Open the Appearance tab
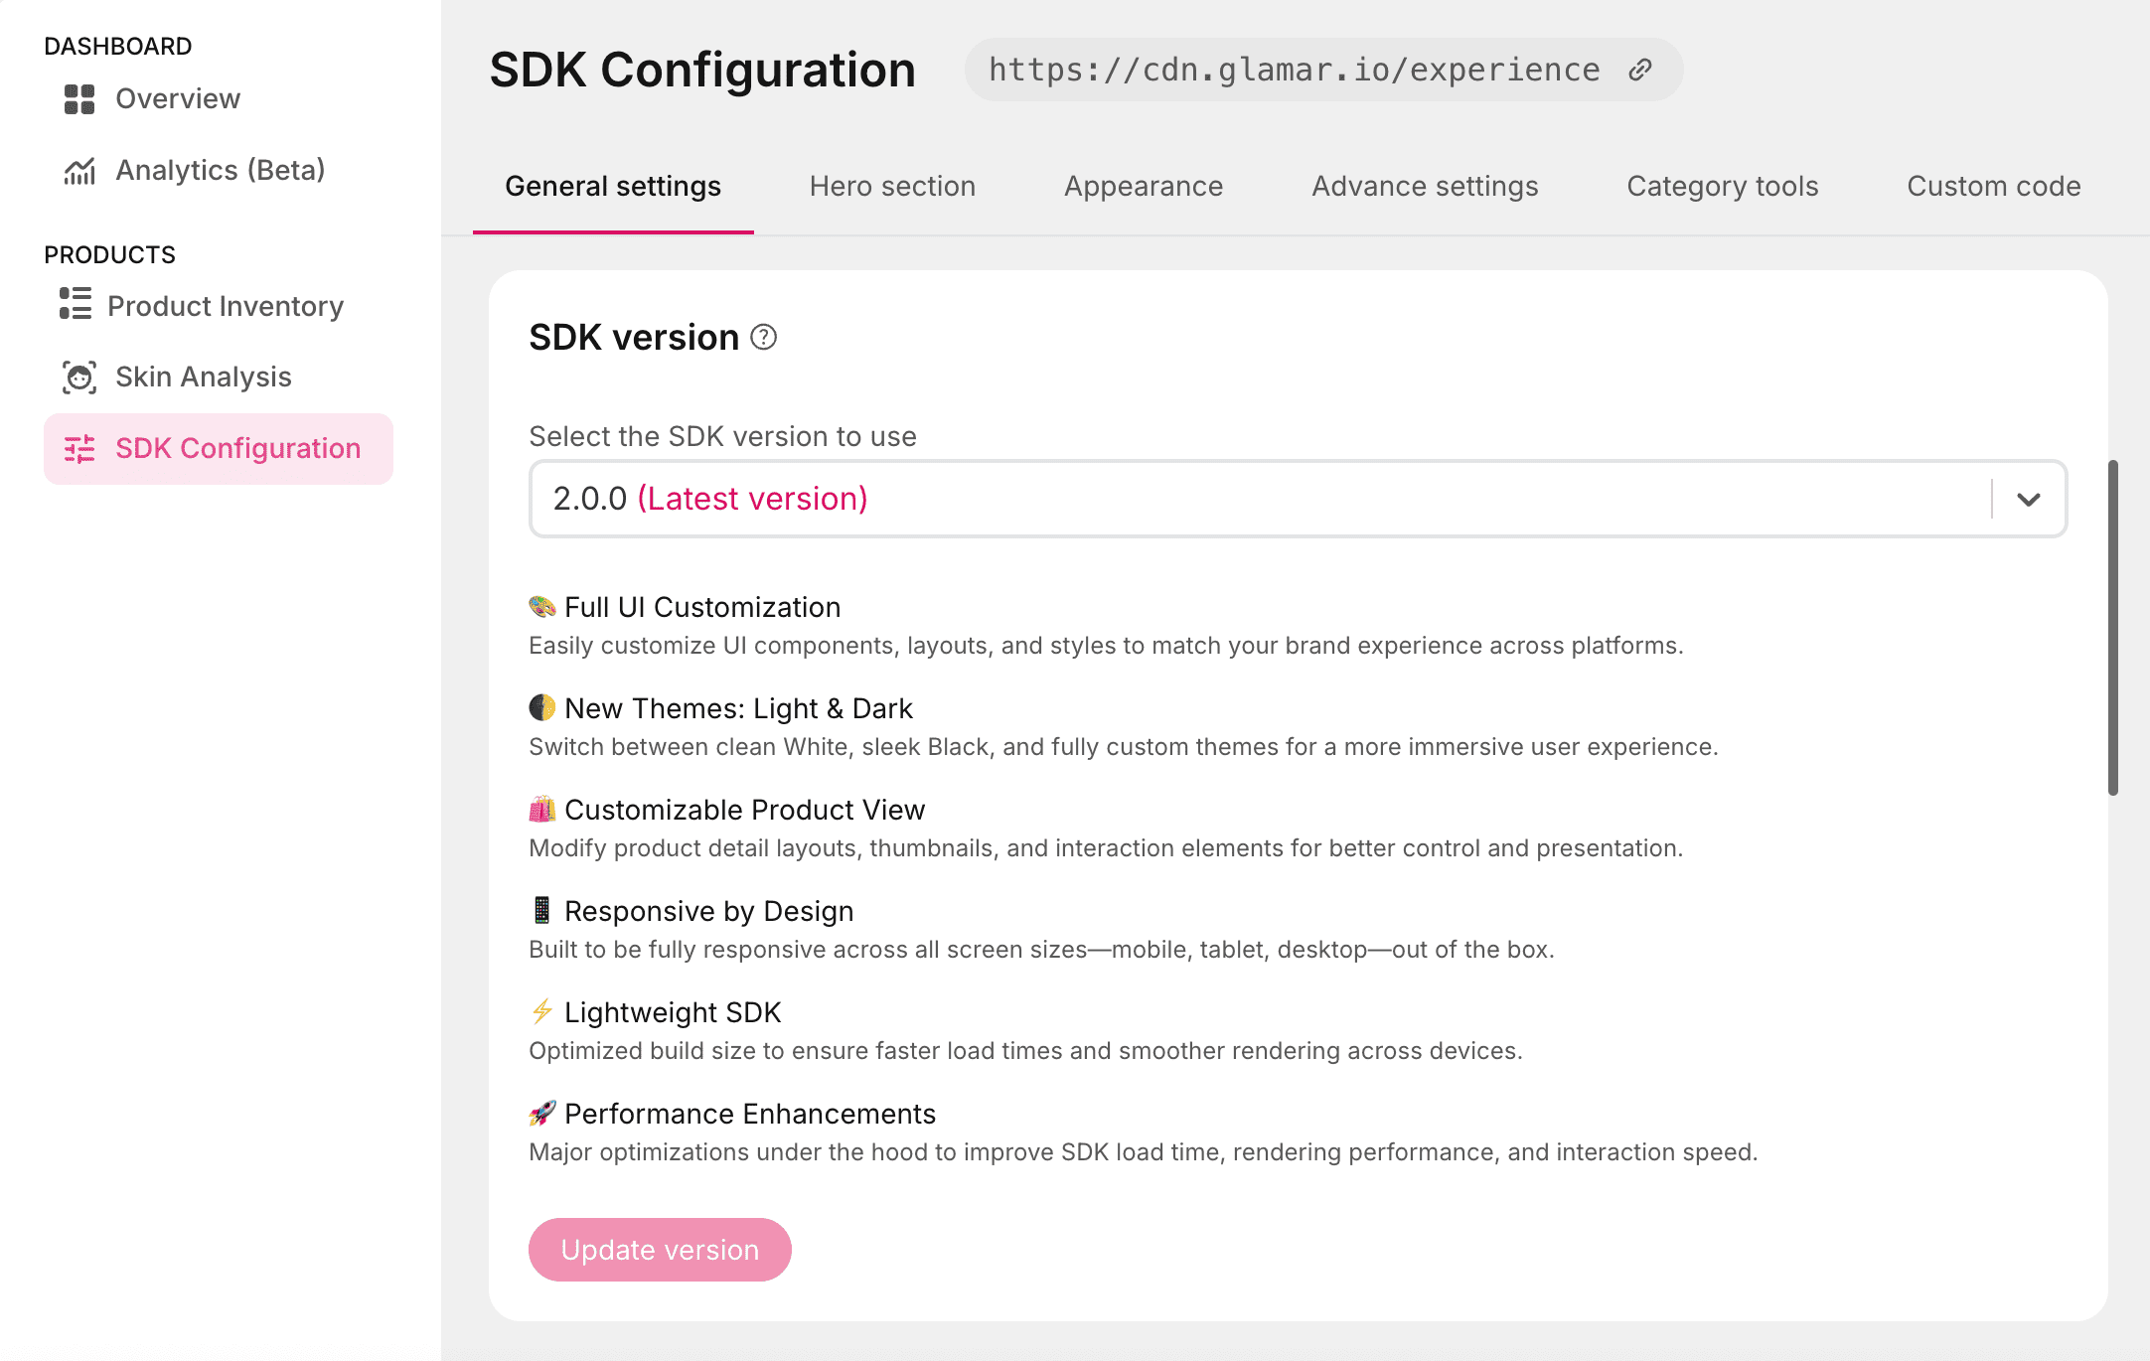Viewport: 2150px width, 1361px height. pyautogui.click(x=1144, y=187)
